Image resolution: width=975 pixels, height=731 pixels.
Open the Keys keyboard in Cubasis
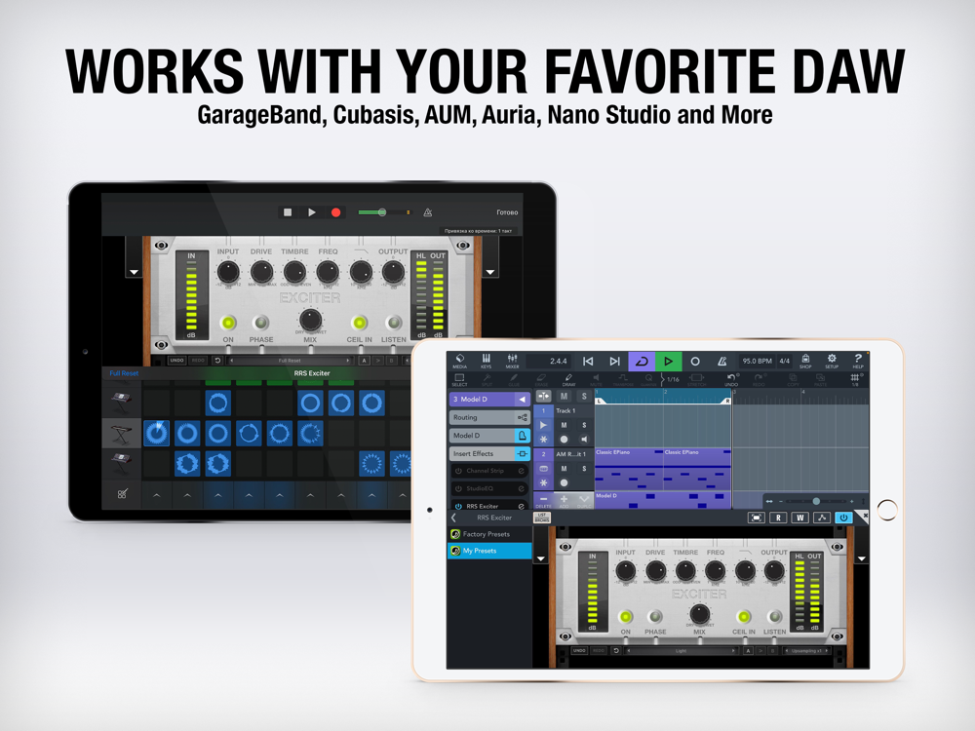pos(486,361)
